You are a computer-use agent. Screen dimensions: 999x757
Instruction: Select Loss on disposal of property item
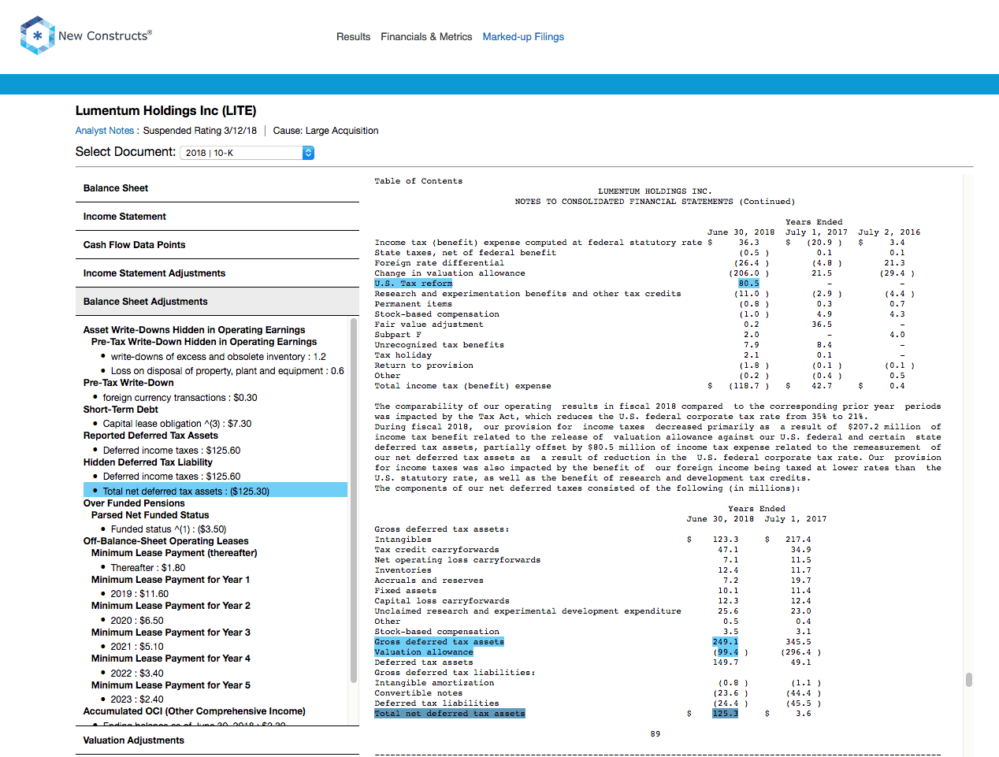227,371
